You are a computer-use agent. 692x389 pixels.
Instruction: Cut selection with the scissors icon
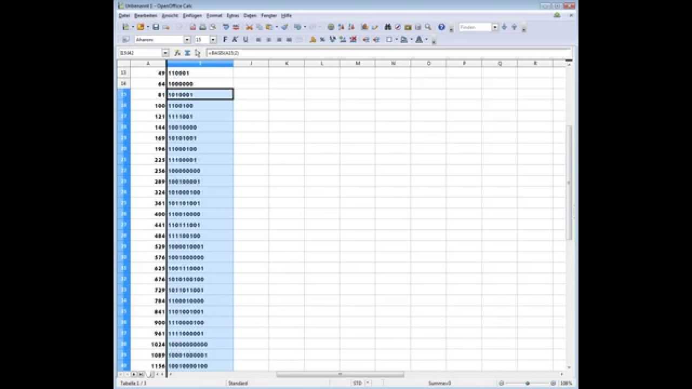pos(249,27)
